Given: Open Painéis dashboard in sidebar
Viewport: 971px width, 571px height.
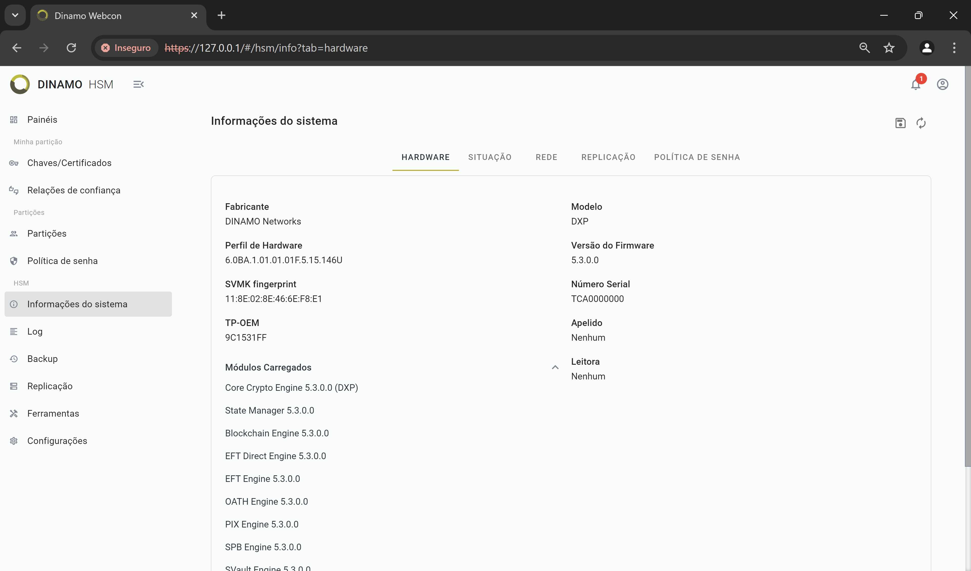Looking at the screenshot, I should tap(88, 120).
